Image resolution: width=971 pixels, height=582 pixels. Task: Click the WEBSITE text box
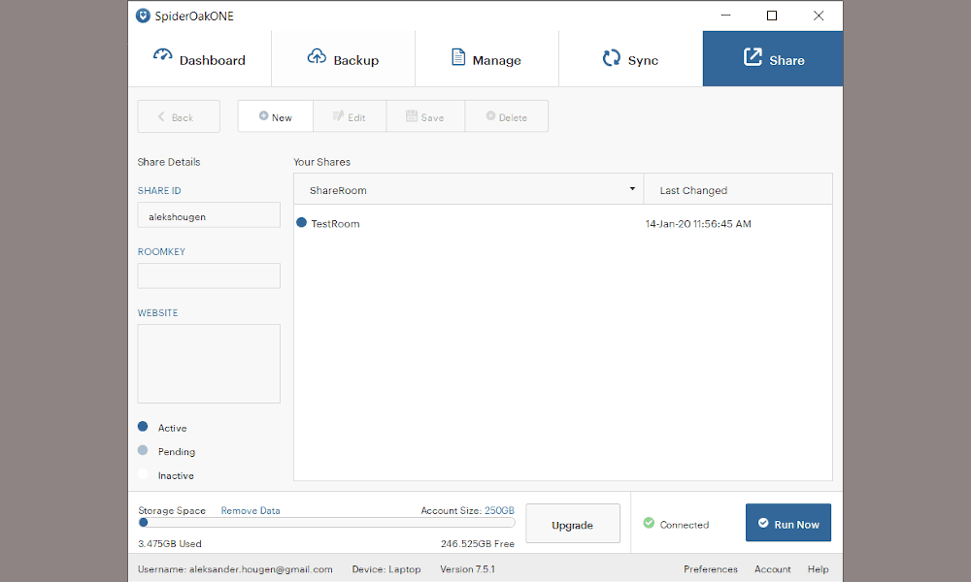pos(209,364)
